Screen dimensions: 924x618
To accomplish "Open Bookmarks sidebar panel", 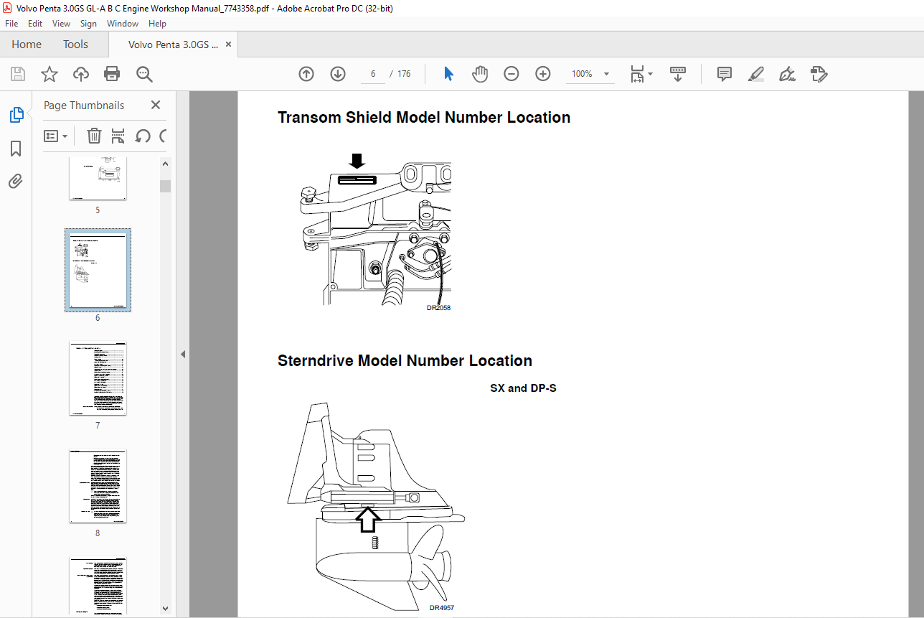I will 16,149.
